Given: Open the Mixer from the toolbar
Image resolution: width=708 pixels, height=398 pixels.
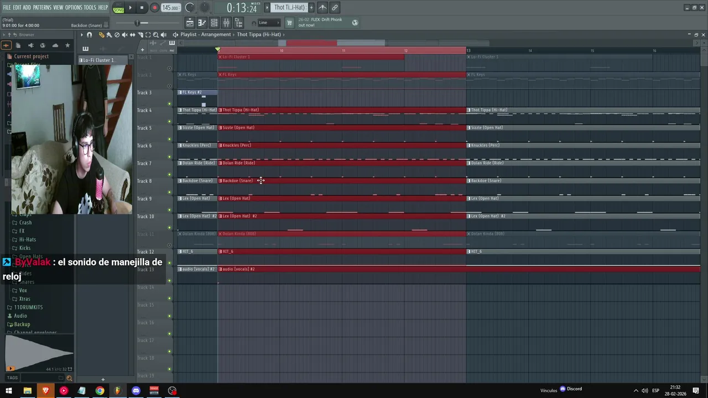Looking at the screenshot, I should [226, 23].
